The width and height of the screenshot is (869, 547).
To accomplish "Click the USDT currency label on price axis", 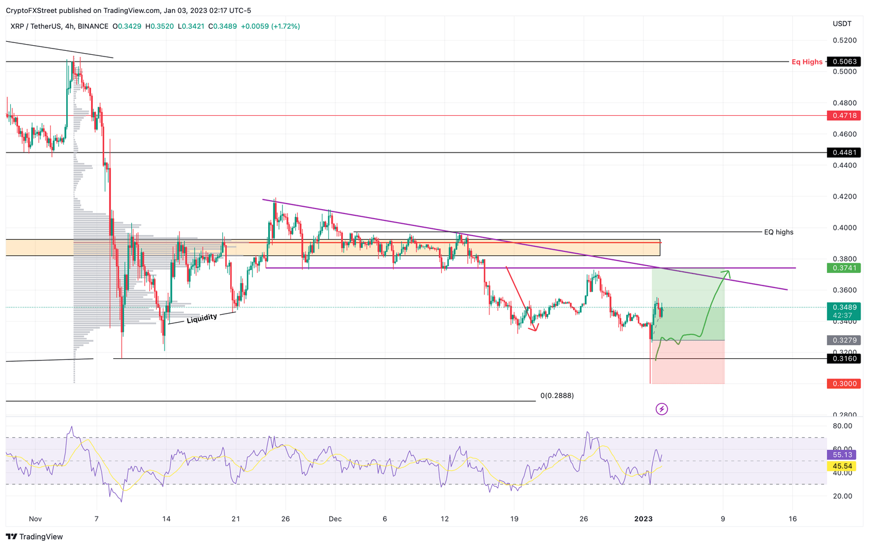I will (x=844, y=24).
